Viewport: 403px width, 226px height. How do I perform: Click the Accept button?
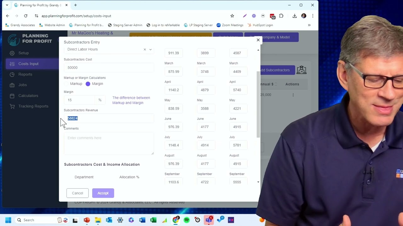click(103, 193)
